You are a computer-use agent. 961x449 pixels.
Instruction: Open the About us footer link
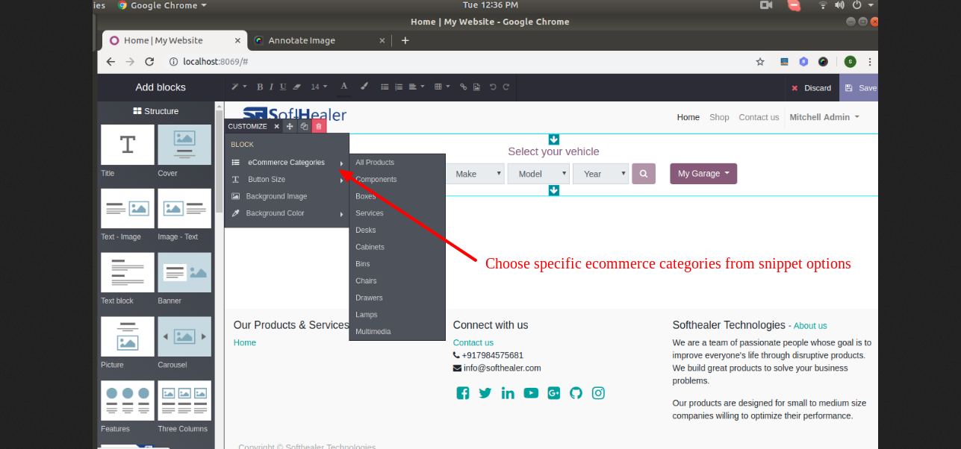point(810,326)
